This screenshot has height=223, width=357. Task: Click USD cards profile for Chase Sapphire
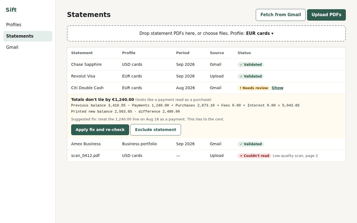(132, 64)
